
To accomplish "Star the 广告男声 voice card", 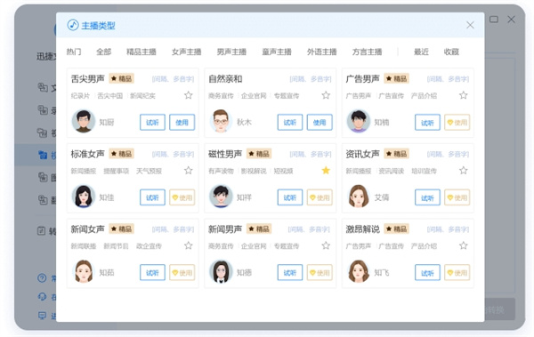I will coord(463,95).
